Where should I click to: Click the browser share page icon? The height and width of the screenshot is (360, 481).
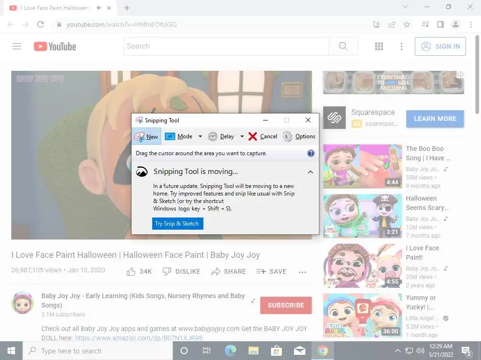click(392, 24)
